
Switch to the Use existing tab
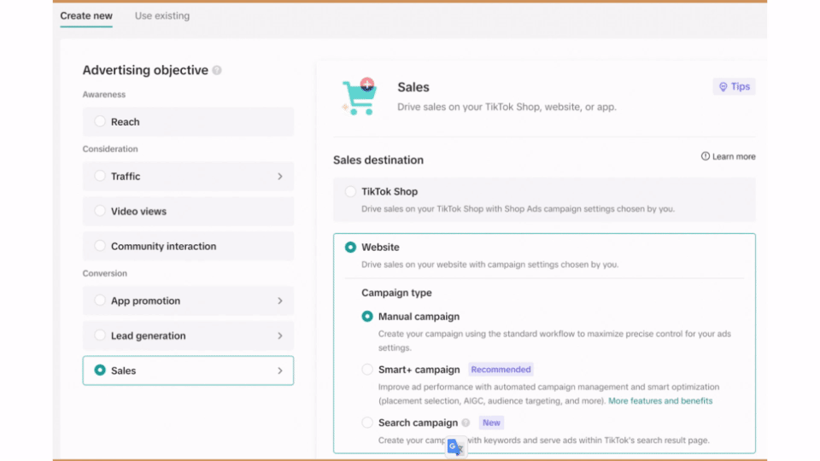click(162, 16)
